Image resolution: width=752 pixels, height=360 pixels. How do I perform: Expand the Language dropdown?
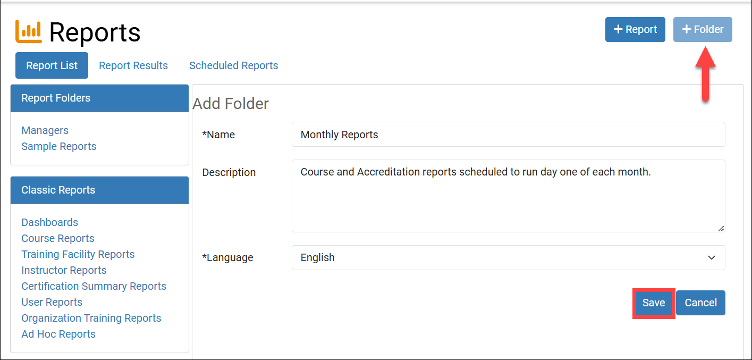tap(508, 257)
